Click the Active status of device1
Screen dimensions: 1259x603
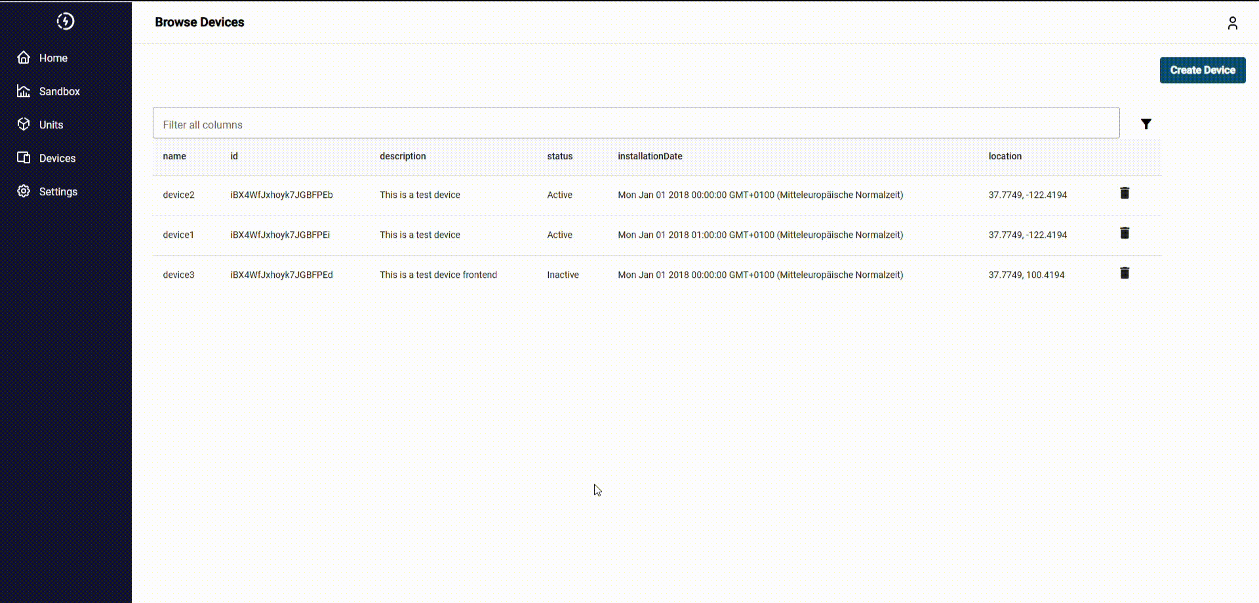[x=559, y=235]
